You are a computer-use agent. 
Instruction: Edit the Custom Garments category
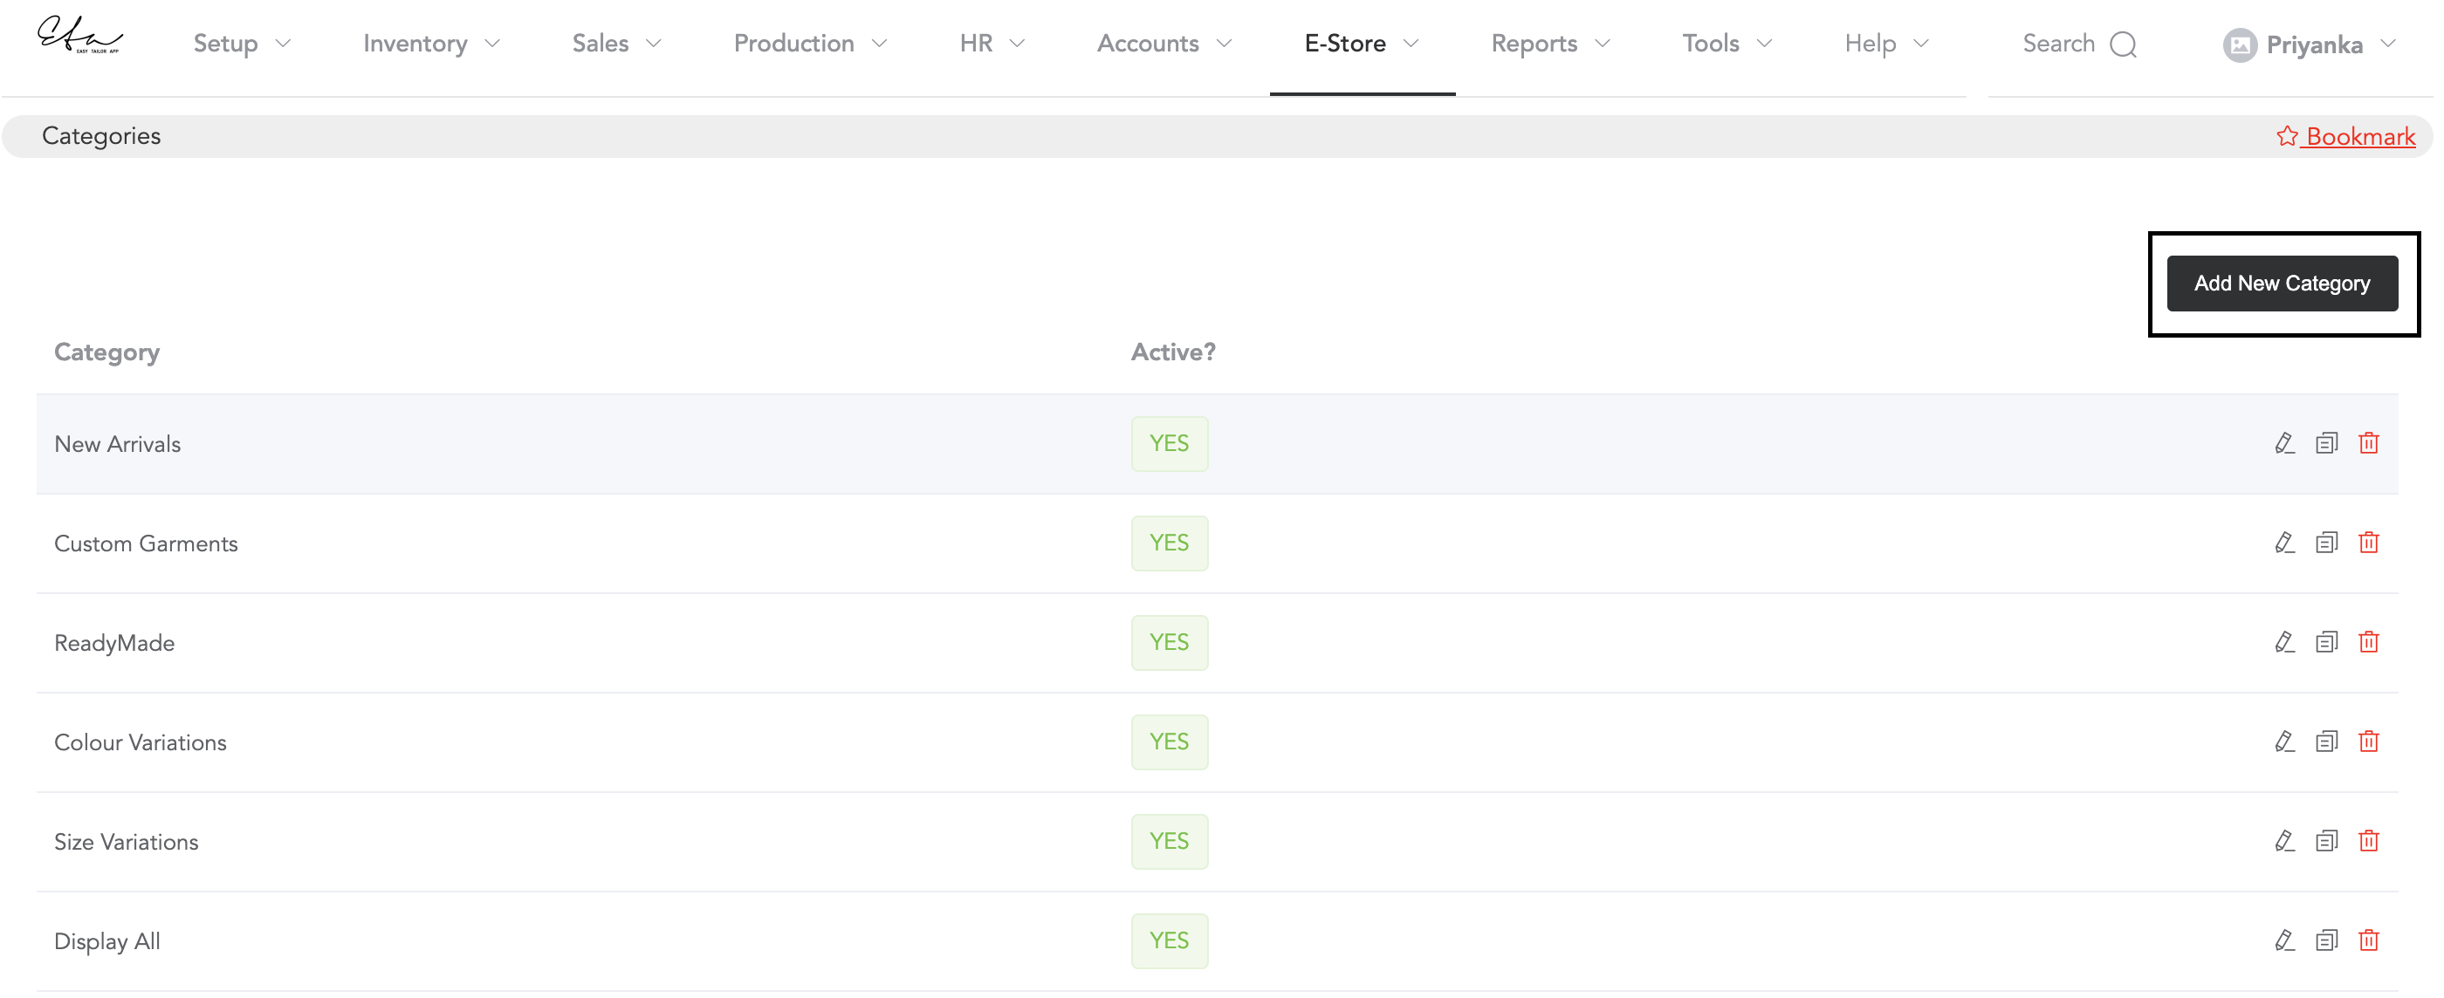2283,543
